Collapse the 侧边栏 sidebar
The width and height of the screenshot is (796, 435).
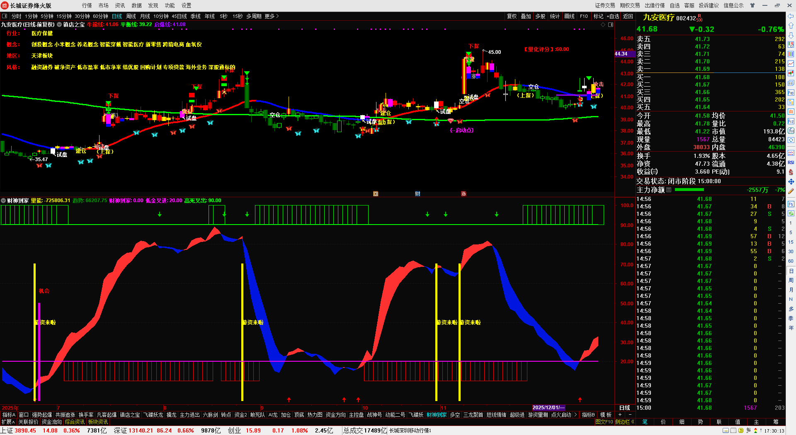point(625,422)
